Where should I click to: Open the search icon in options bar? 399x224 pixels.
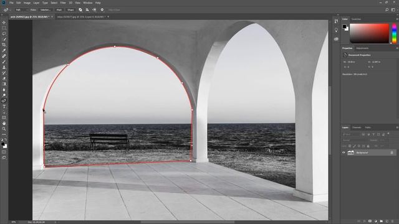click(387, 10)
